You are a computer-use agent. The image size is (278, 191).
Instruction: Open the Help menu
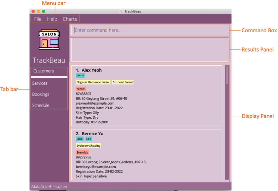point(52,19)
